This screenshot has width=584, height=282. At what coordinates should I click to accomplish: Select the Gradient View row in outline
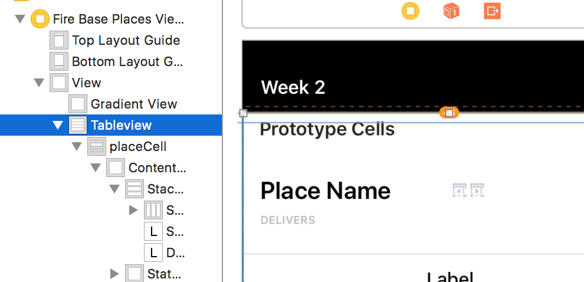[x=134, y=104]
